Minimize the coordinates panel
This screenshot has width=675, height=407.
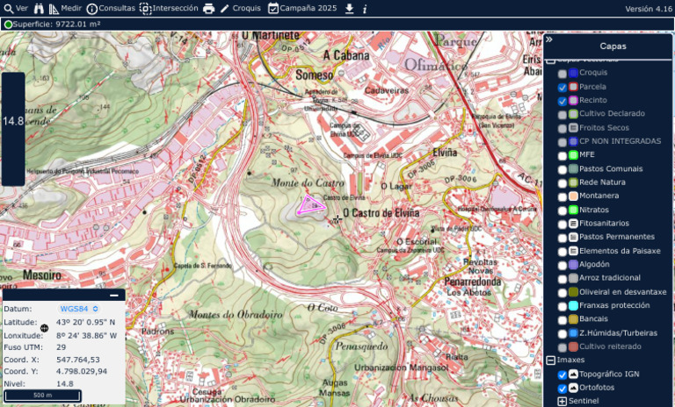(114, 296)
